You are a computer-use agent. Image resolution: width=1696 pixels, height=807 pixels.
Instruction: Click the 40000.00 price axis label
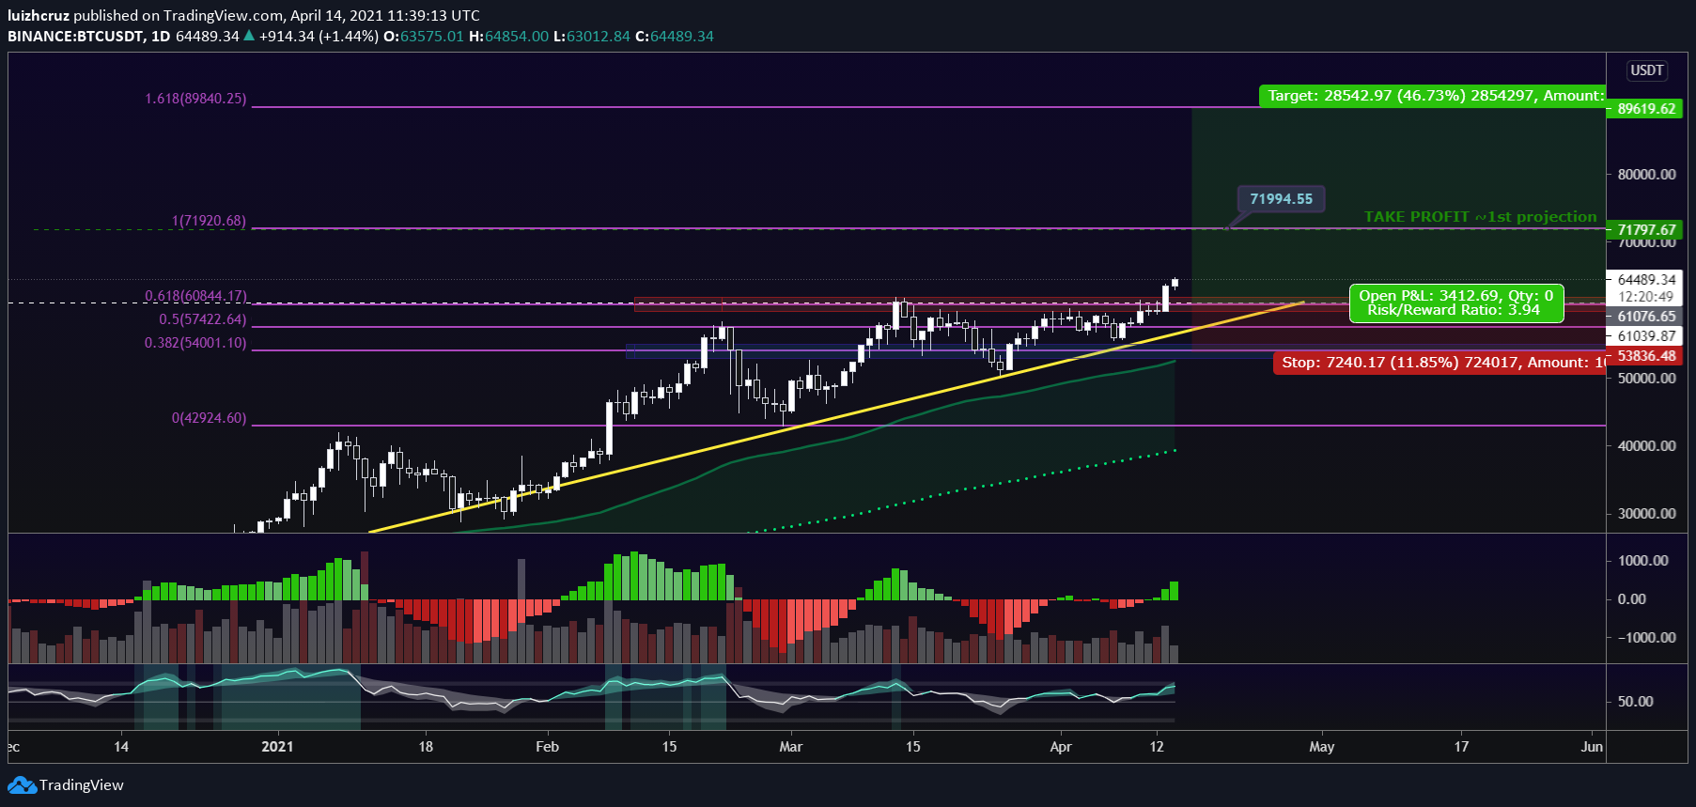click(x=1646, y=446)
